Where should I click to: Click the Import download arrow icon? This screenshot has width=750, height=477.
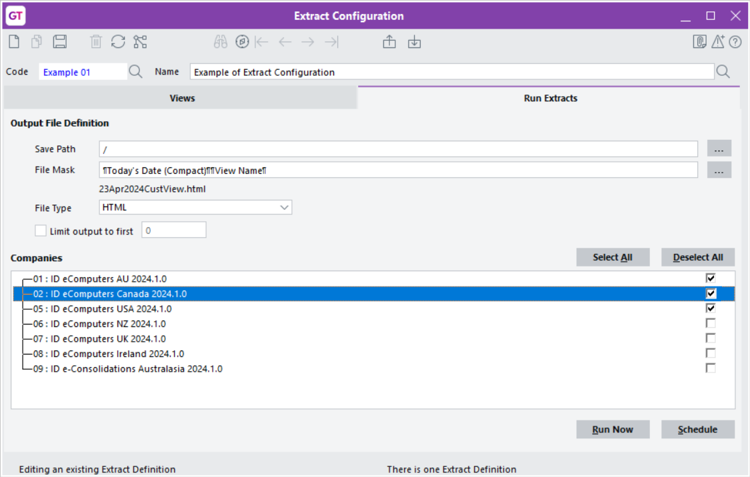click(414, 42)
